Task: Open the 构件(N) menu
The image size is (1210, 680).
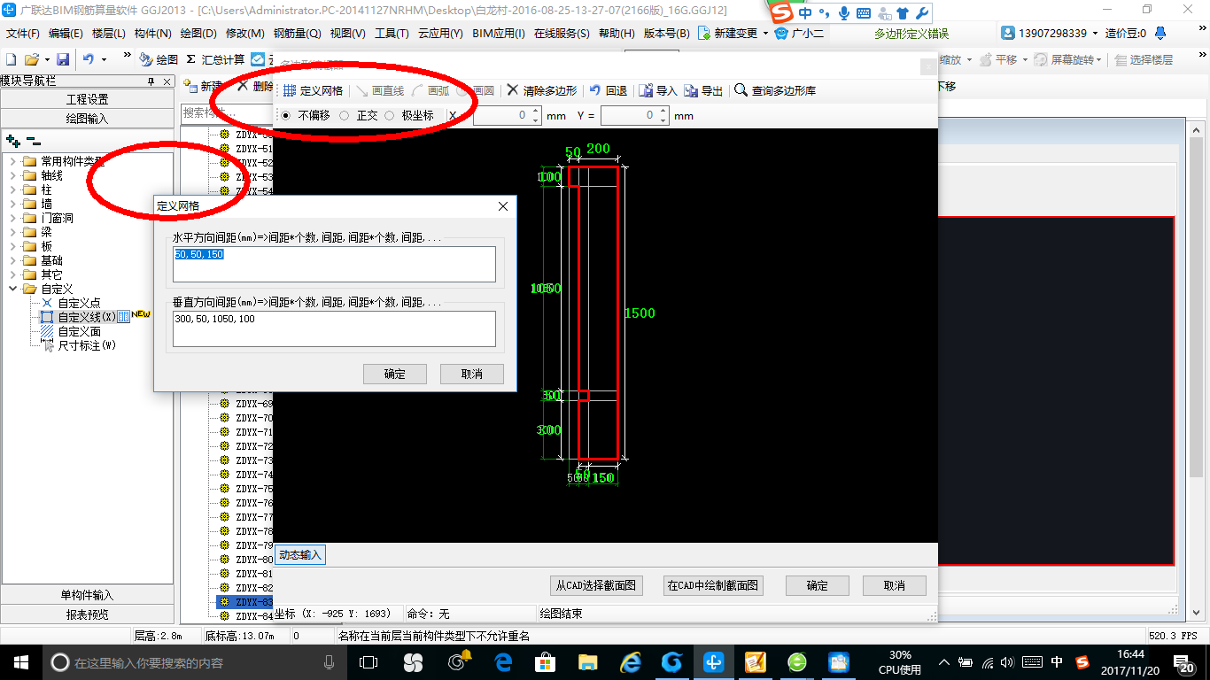Action: (153, 34)
